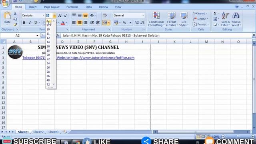
Task: Open Find & Select menu
Action: tap(236, 19)
